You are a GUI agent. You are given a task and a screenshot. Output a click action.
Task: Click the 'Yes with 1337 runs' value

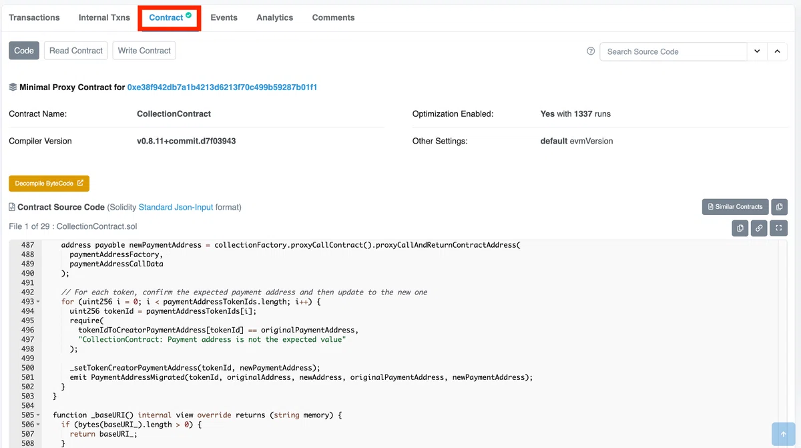click(x=575, y=114)
